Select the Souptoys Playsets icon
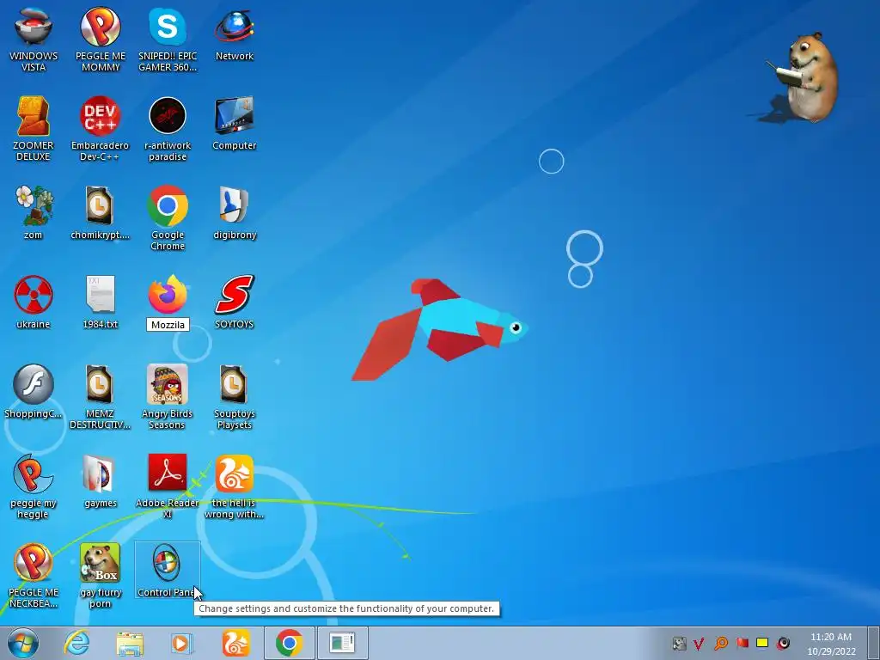 point(234,397)
